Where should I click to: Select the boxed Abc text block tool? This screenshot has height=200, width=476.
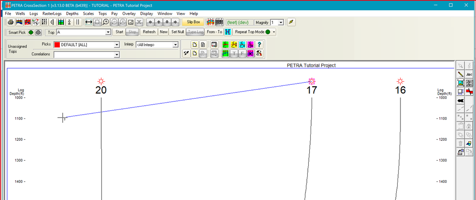click(x=469, y=83)
